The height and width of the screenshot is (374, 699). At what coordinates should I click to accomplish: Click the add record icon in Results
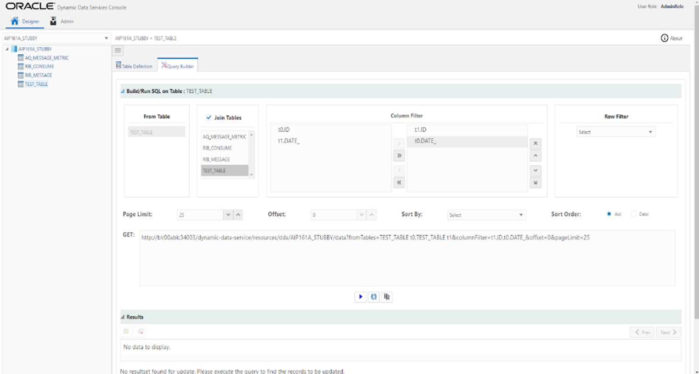point(126,331)
